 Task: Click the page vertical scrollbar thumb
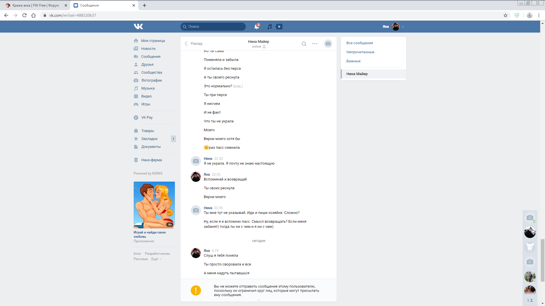tap(542, 260)
